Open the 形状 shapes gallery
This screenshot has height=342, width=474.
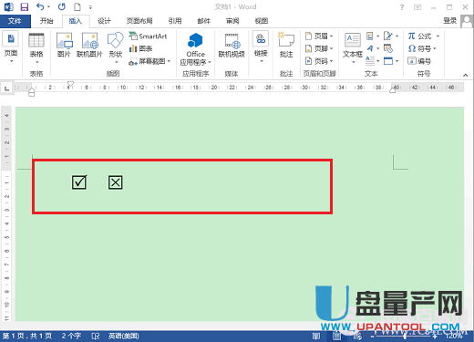click(x=116, y=48)
